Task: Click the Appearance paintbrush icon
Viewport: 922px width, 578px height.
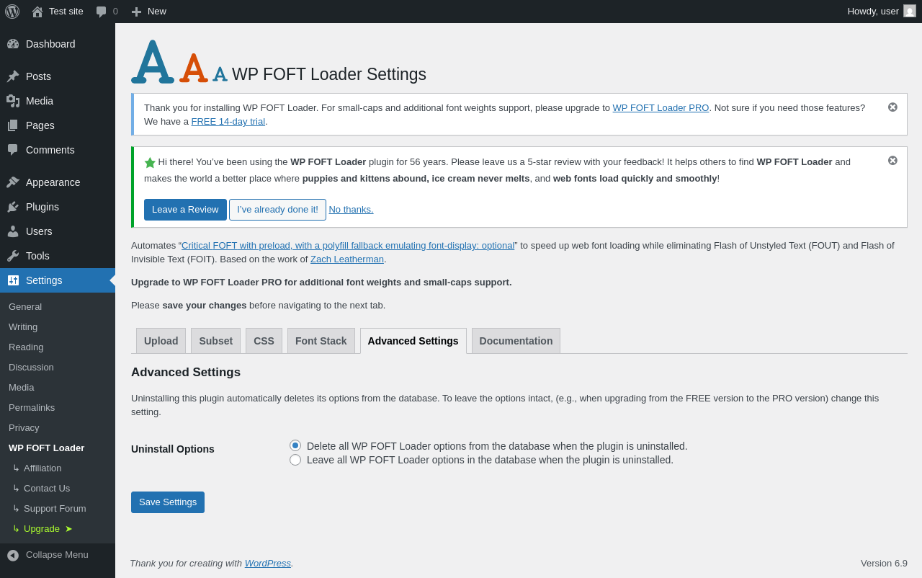Action: 13,182
